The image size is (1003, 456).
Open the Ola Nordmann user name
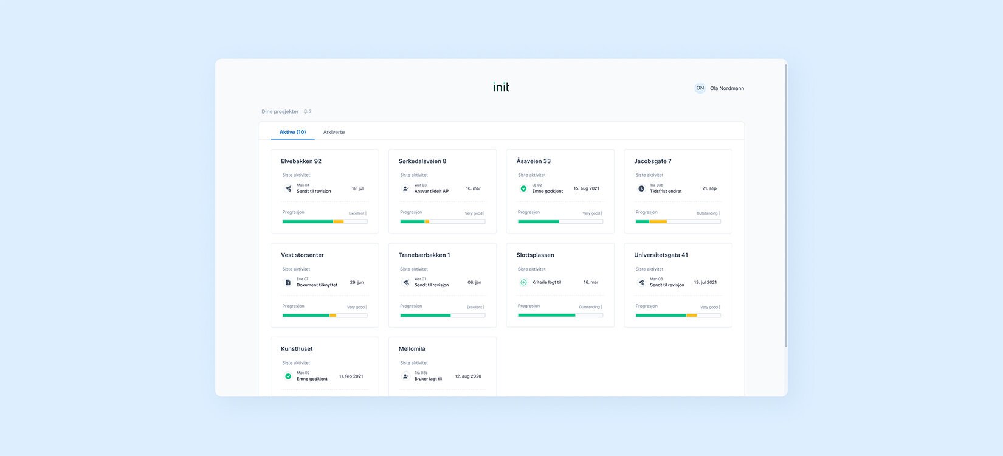(x=727, y=88)
